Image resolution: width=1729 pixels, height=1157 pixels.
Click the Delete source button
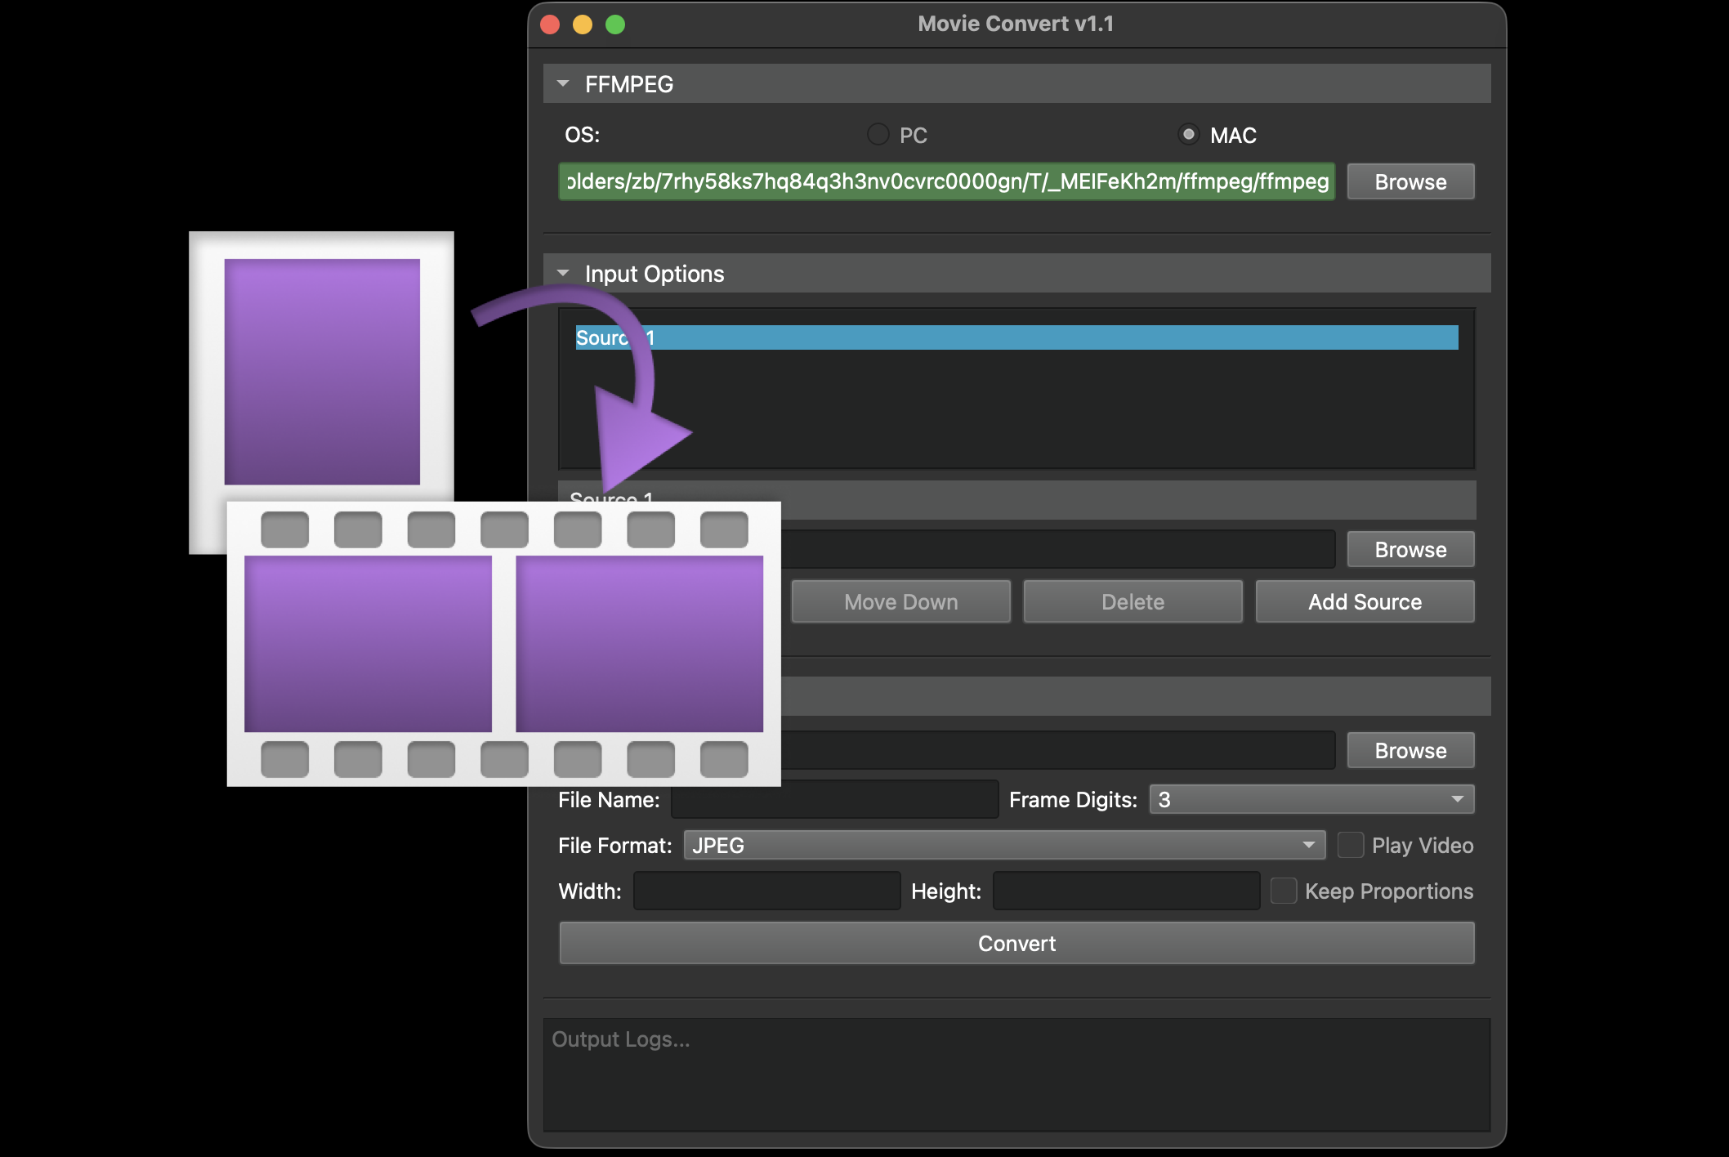(x=1133, y=602)
